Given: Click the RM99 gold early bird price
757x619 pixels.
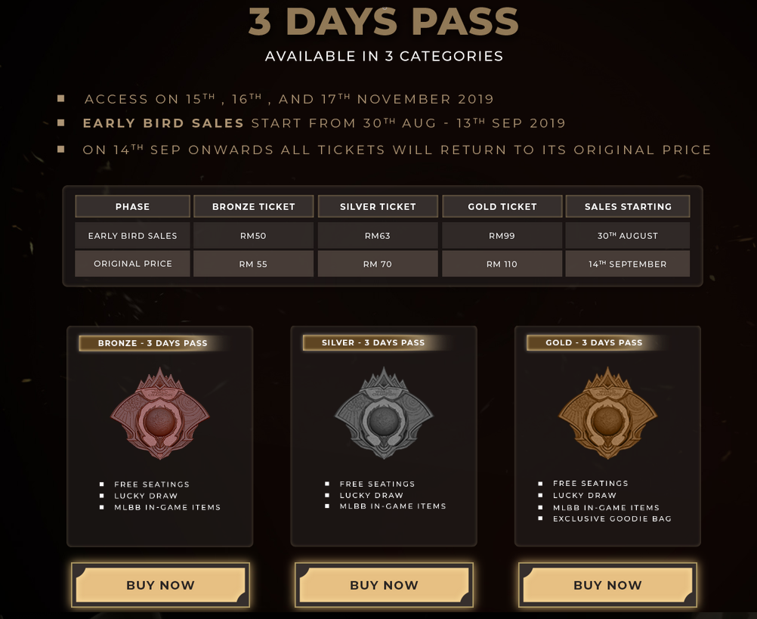Looking at the screenshot, I should pyautogui.click(x=502, y=236).
